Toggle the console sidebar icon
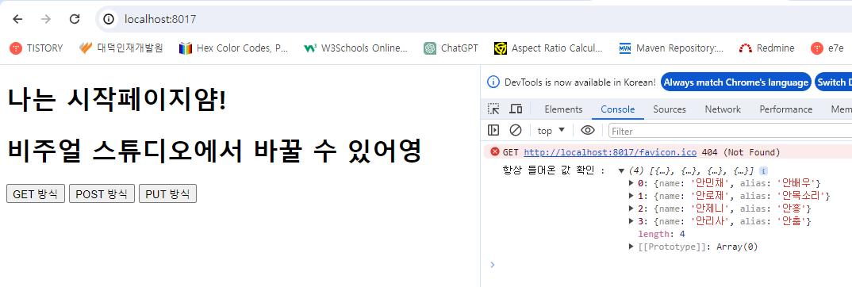 pos(493,130)
